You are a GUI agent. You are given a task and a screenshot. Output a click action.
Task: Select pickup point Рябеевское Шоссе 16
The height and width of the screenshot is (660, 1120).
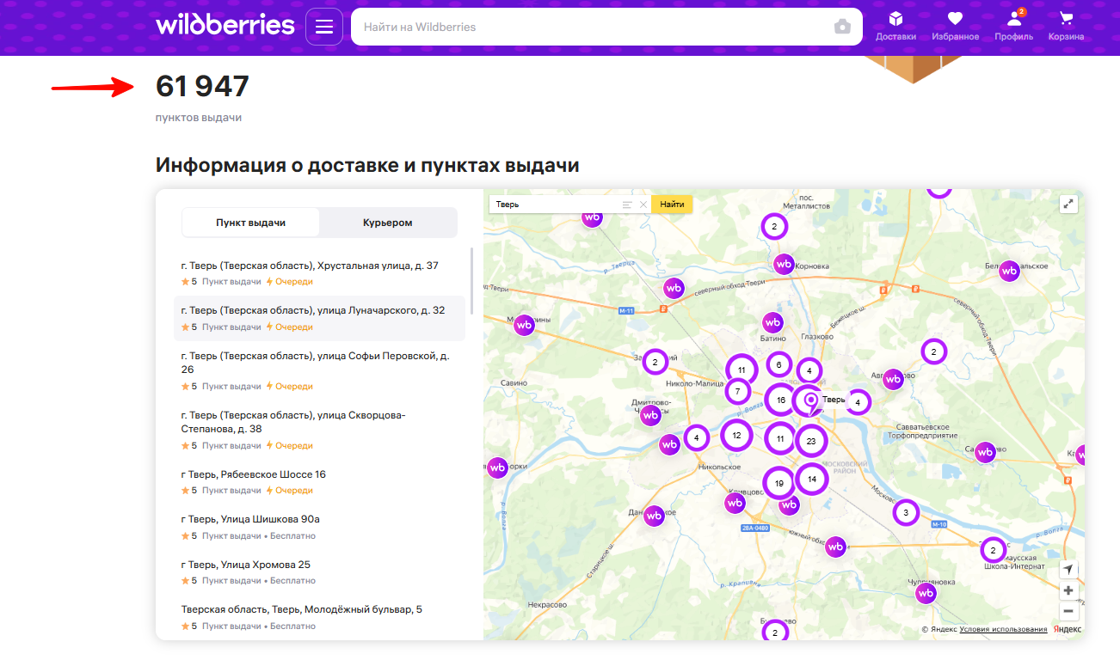pos(319,482)
